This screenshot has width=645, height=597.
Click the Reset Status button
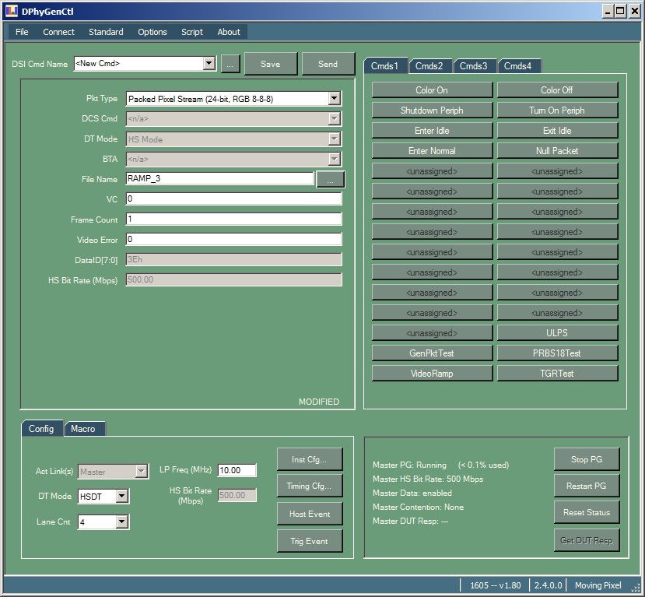(x=586, y=512)
